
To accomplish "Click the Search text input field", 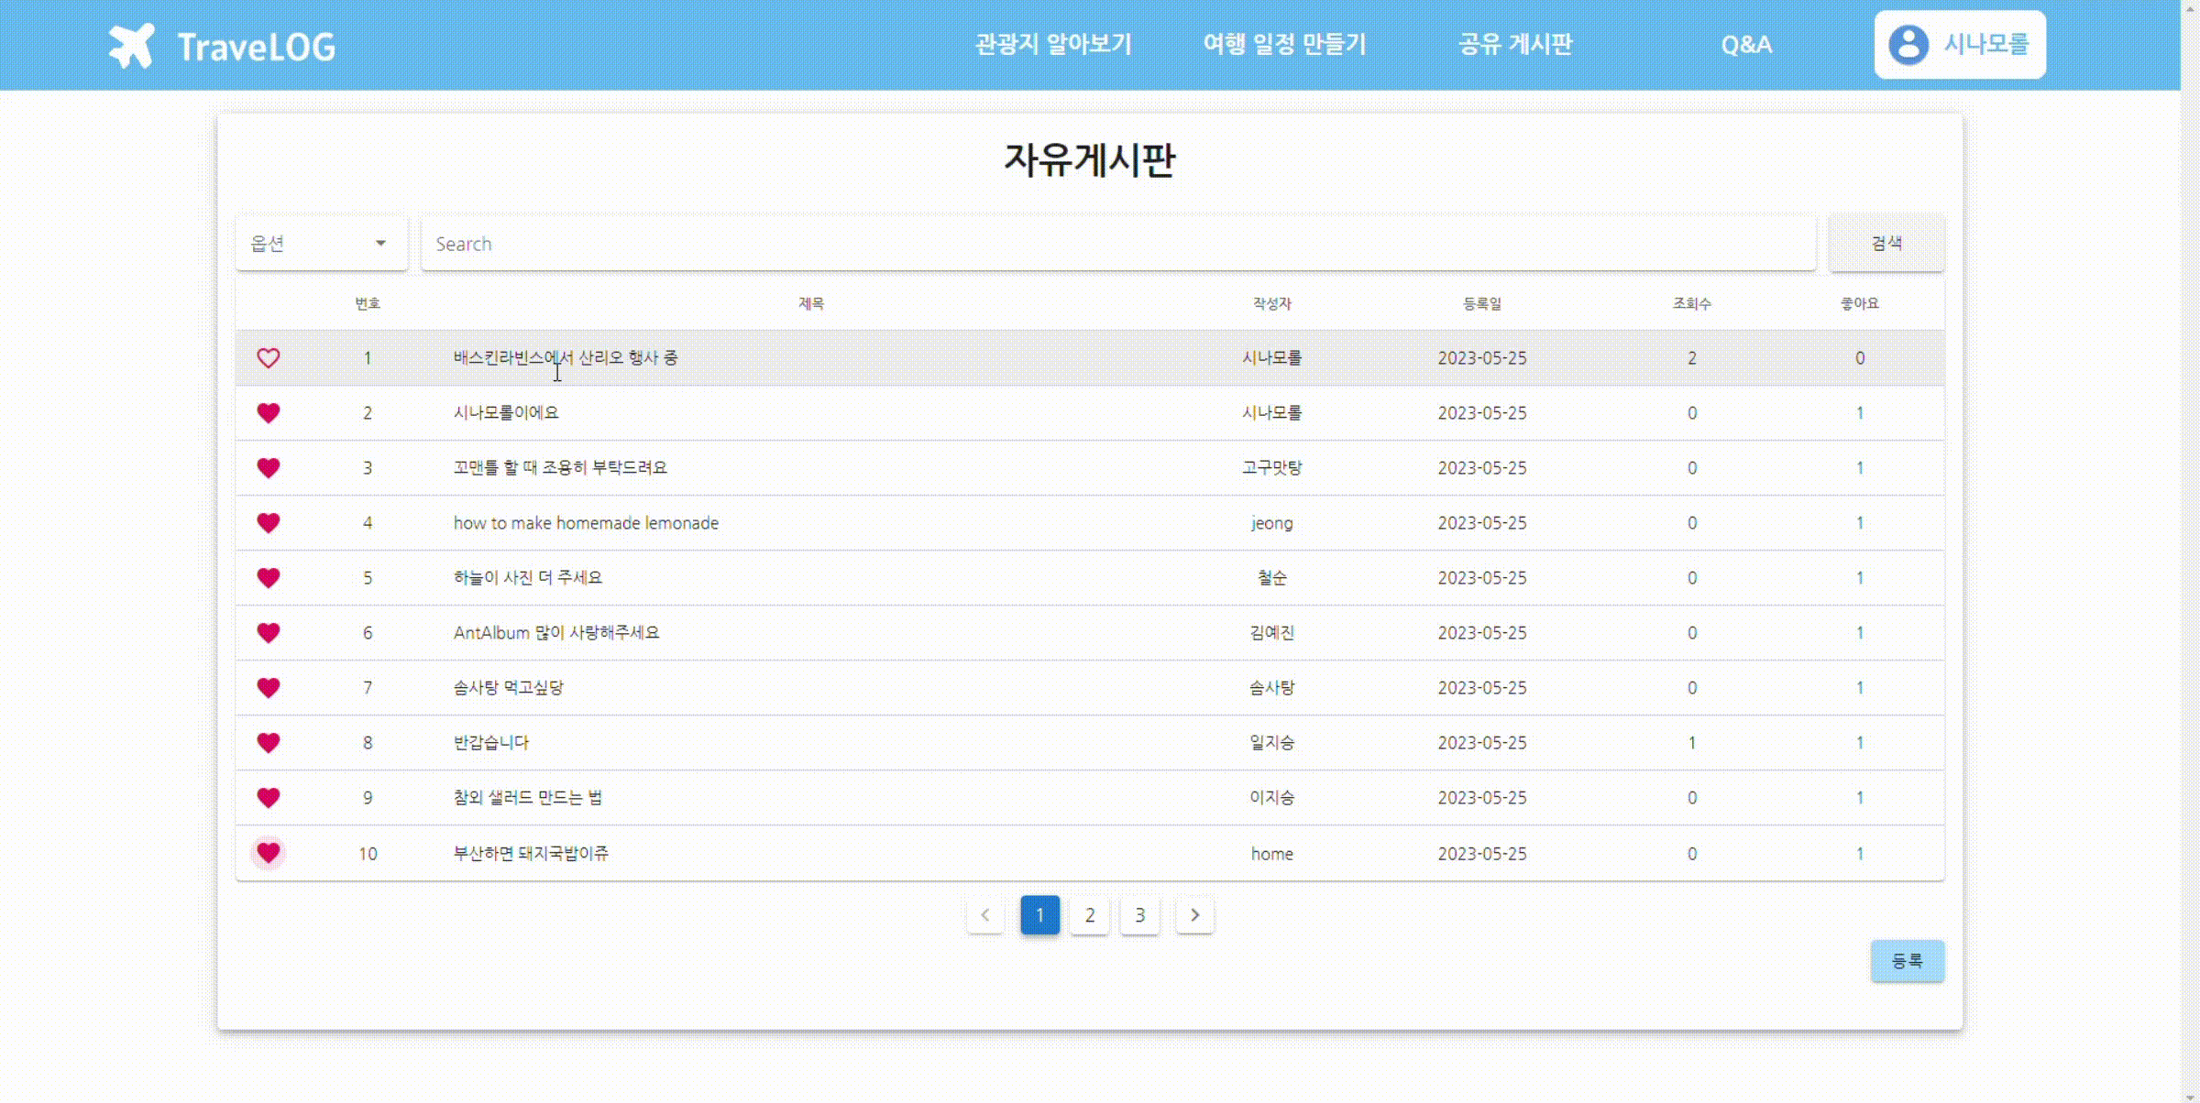I will (x=1118, y=244).
